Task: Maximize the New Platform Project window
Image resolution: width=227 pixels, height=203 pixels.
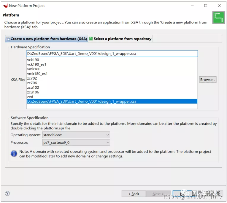Action: pyautogui.click(x=205, y=6)
